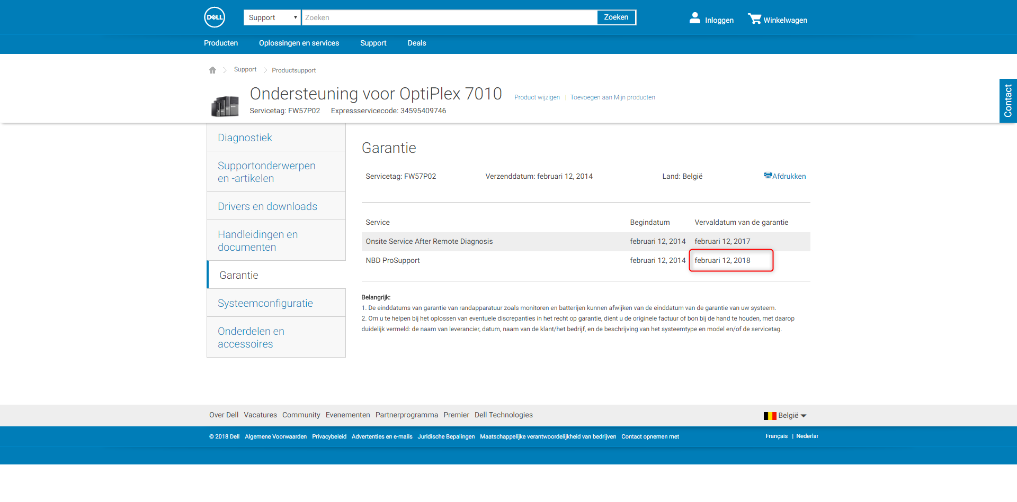
Task: Open the Premier footer link
Action: pos(457,415)
